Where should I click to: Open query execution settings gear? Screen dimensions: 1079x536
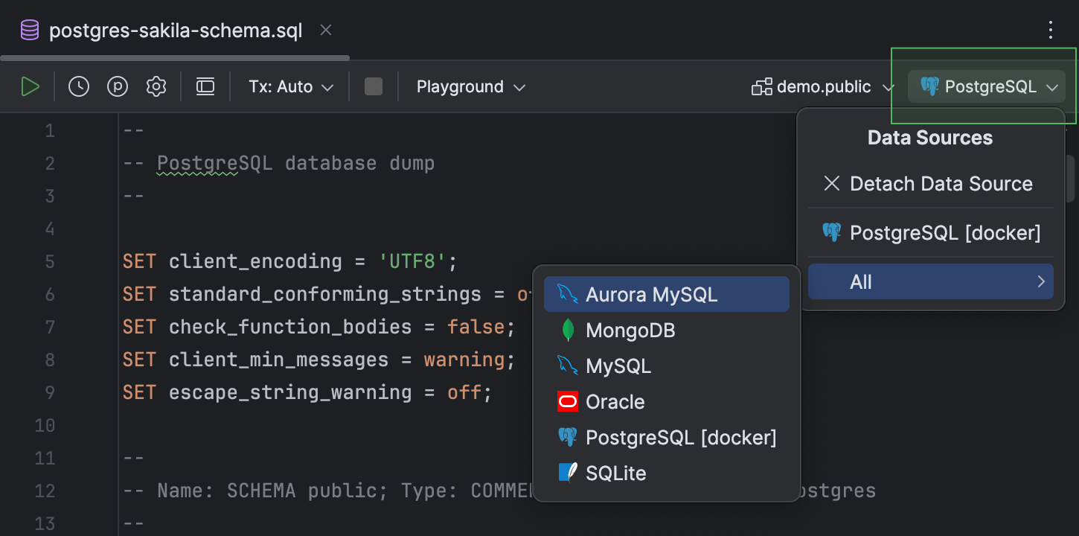pyautogui.click(x=156, y=86)
